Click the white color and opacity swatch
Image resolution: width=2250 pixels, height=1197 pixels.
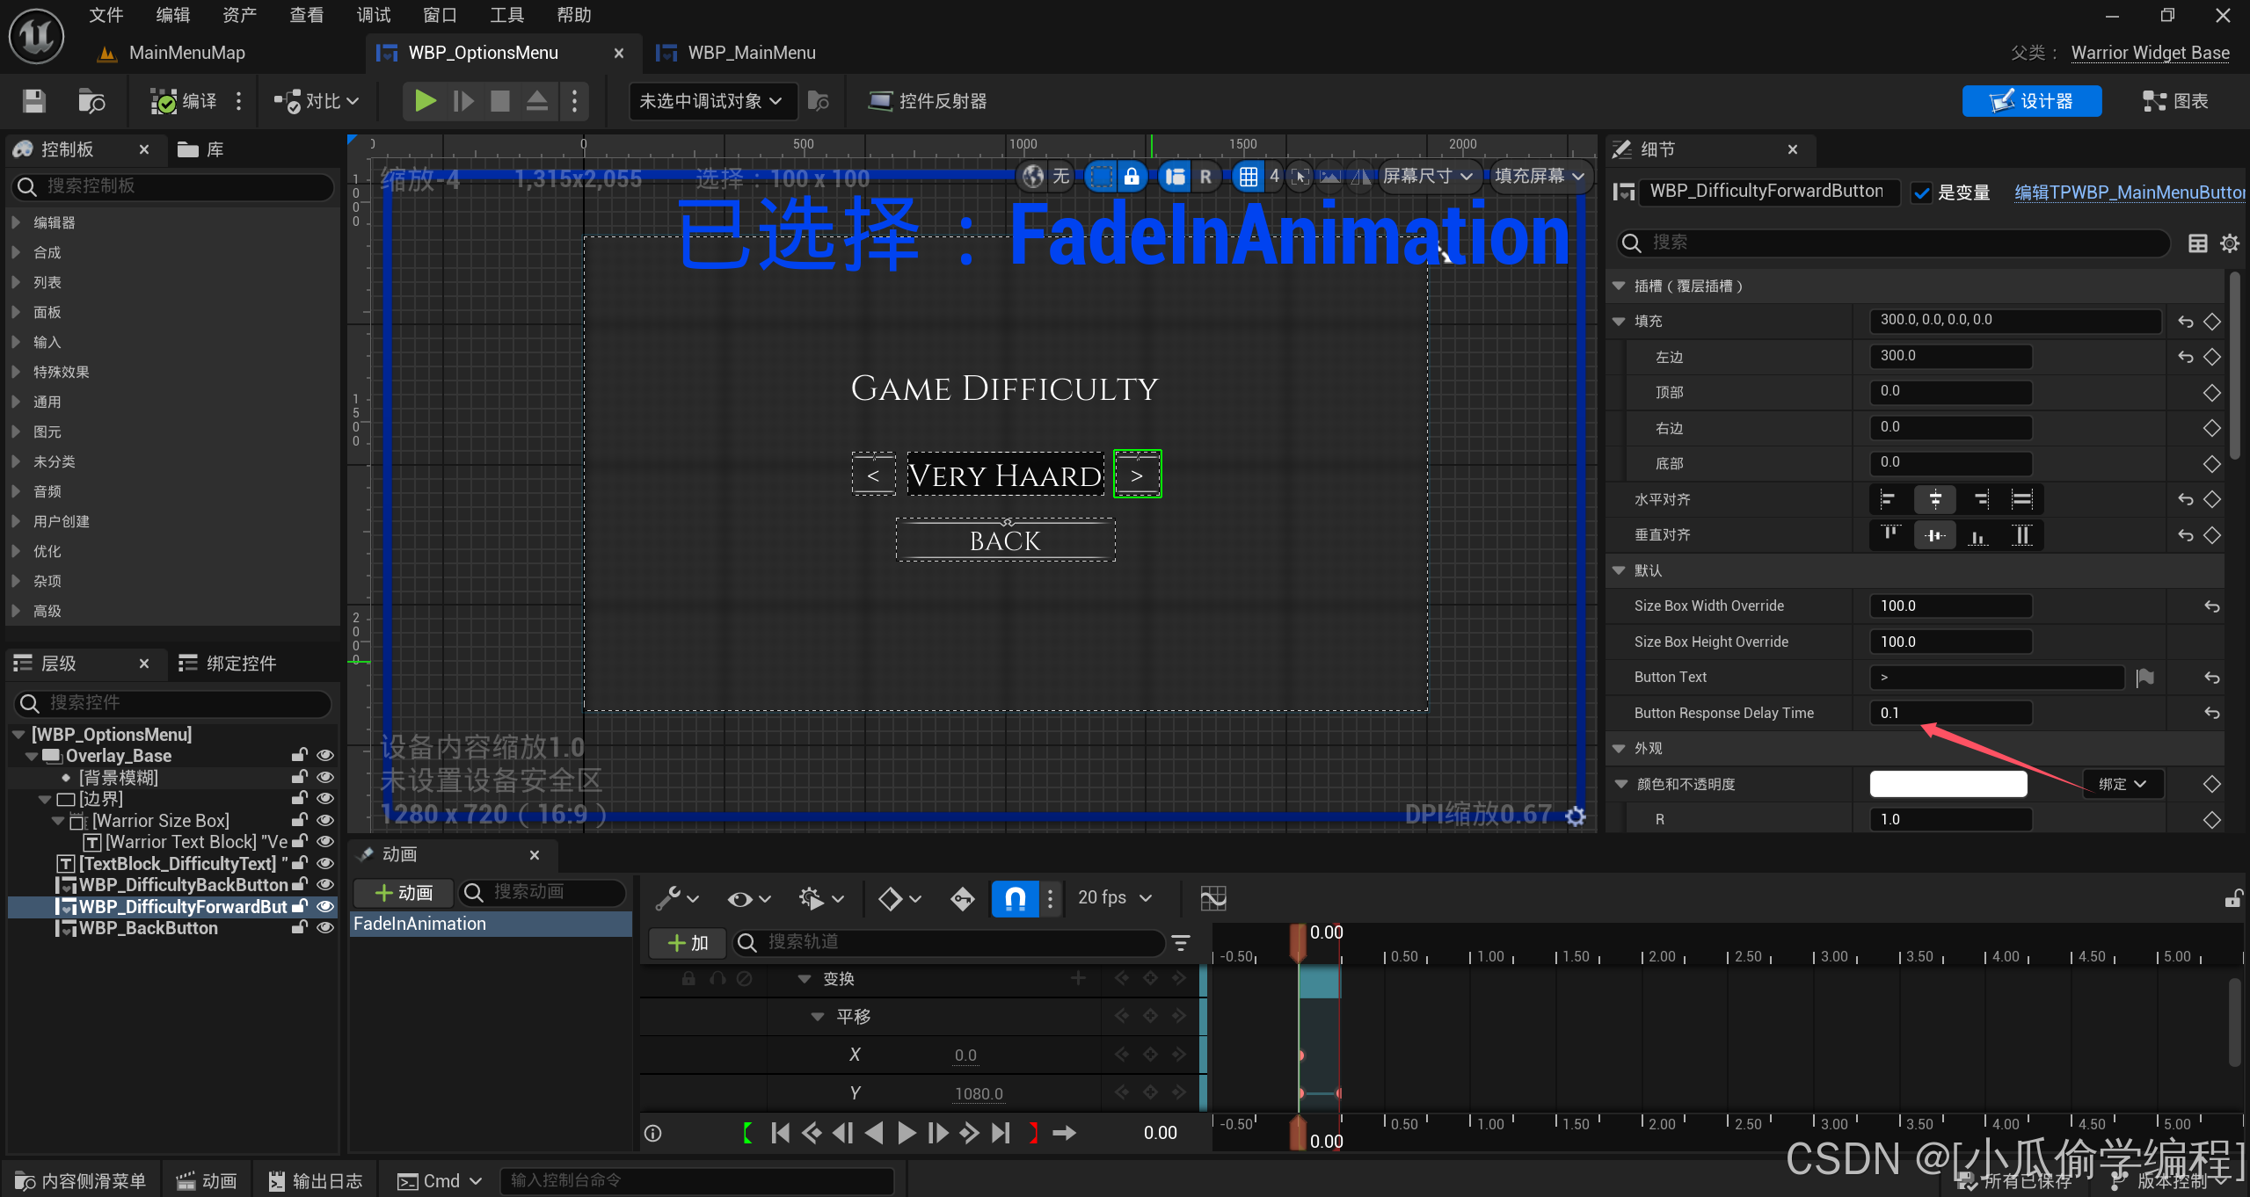(1948, 784)
